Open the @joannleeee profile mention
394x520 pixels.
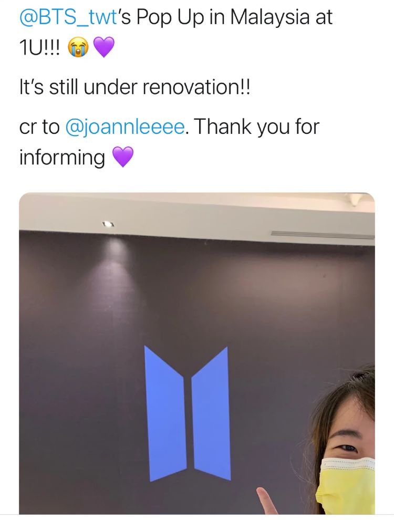126,127
